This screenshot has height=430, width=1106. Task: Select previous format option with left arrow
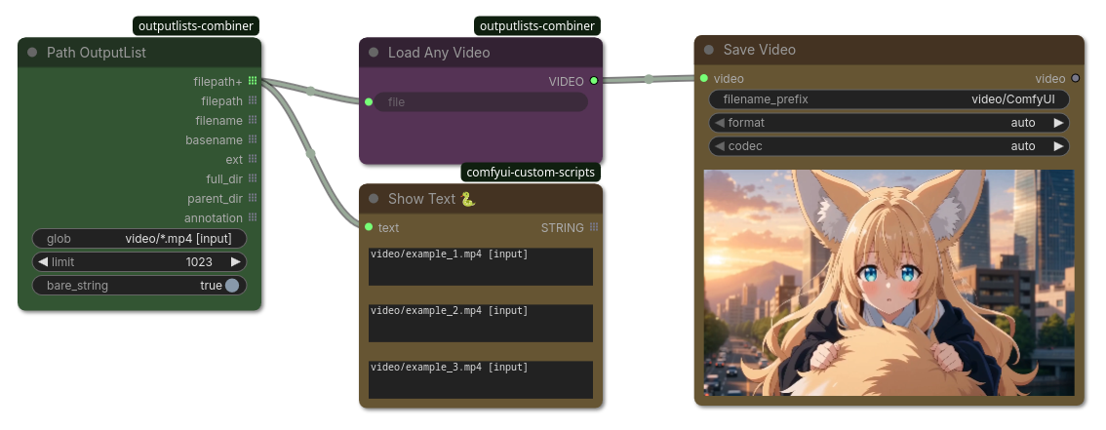click(x=720, y=123)
